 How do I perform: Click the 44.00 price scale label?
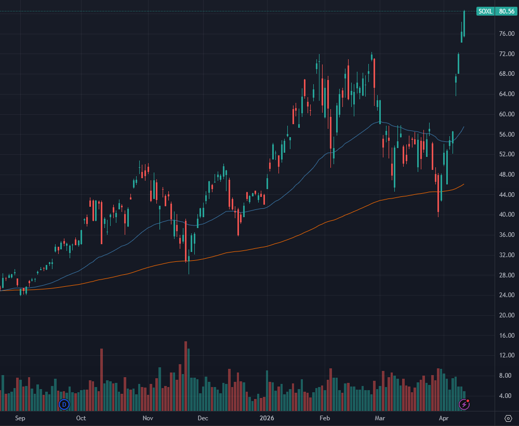(x=507, y=195)
